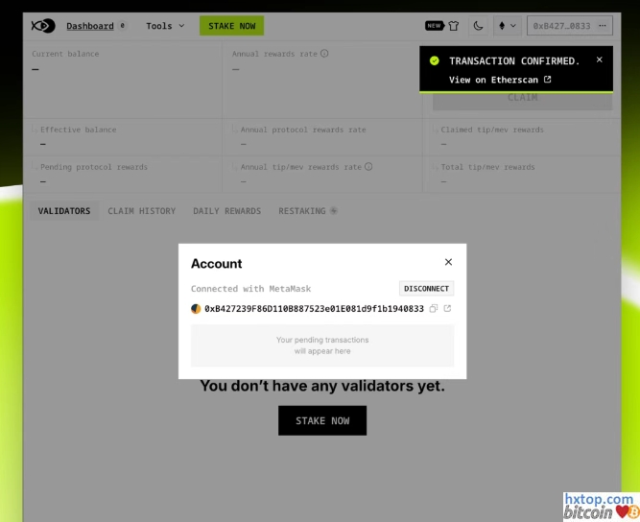Toggle dark mode with moon icon
640x522 pixels.
tap(479, 26)
